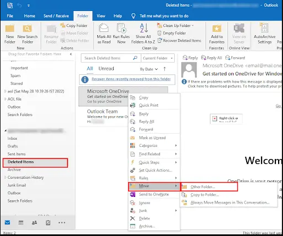The height and width of the screenshot is (236, 283).
Task: Collapse the blurred account folder tree
Action: tap(5, 130)
